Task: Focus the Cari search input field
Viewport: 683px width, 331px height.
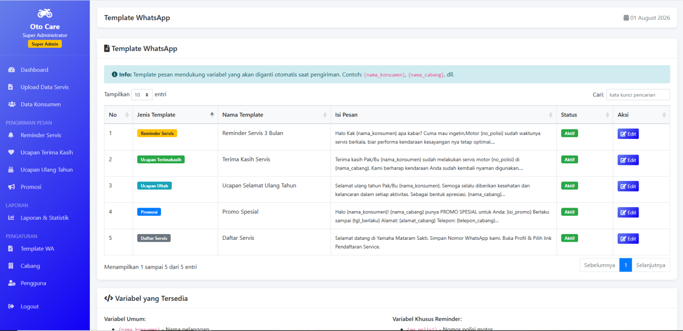Action: click(638, 95)
